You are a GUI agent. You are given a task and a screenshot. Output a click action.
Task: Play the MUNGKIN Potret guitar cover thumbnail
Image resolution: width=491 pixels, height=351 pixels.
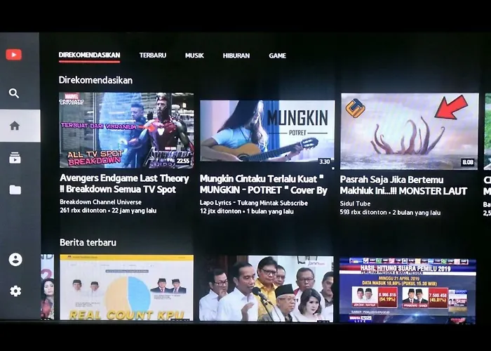pos(267,131)
